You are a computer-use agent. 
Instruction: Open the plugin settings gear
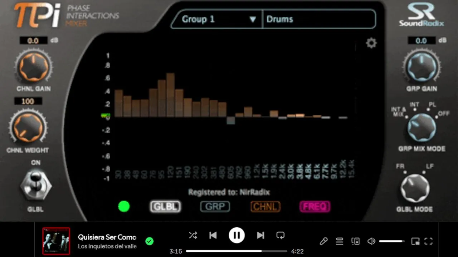[x=371, y=43]
